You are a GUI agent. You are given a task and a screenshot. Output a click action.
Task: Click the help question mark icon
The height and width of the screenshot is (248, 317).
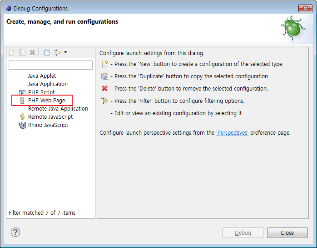[15, 232]
